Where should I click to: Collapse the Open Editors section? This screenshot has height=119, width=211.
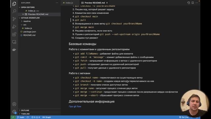pyautogui.click(x=28, y=7)
